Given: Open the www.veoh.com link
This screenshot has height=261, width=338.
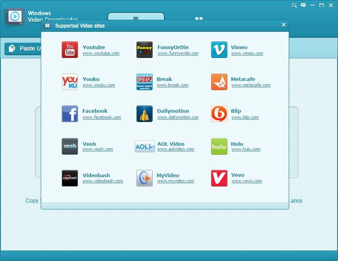Looking at the screenshot, I should 98,149.
